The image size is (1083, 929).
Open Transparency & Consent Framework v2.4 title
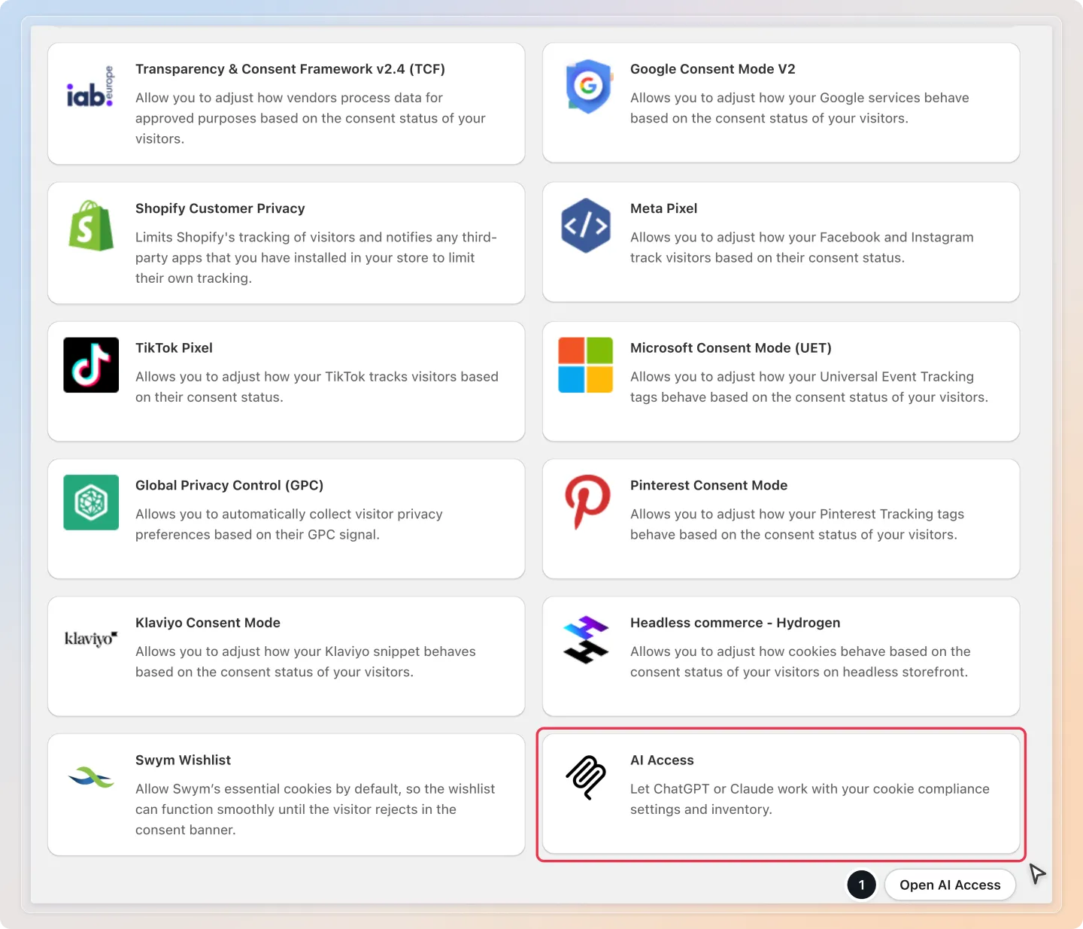click(x=290, y=69)
